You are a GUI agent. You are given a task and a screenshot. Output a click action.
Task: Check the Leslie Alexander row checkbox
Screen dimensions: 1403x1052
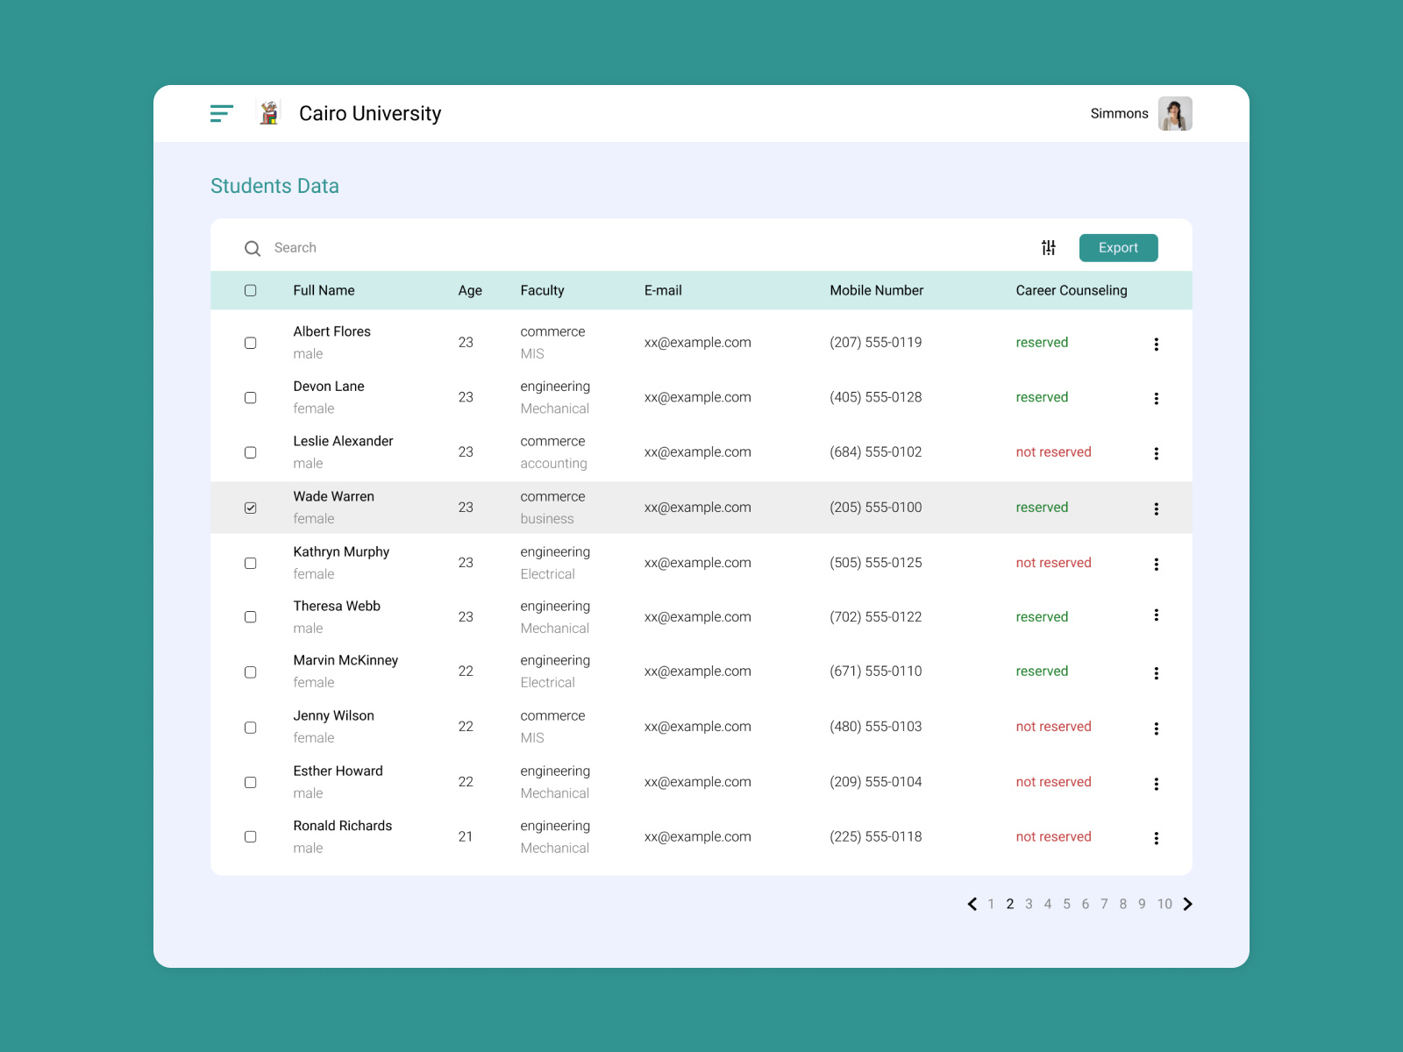[251, 452]
